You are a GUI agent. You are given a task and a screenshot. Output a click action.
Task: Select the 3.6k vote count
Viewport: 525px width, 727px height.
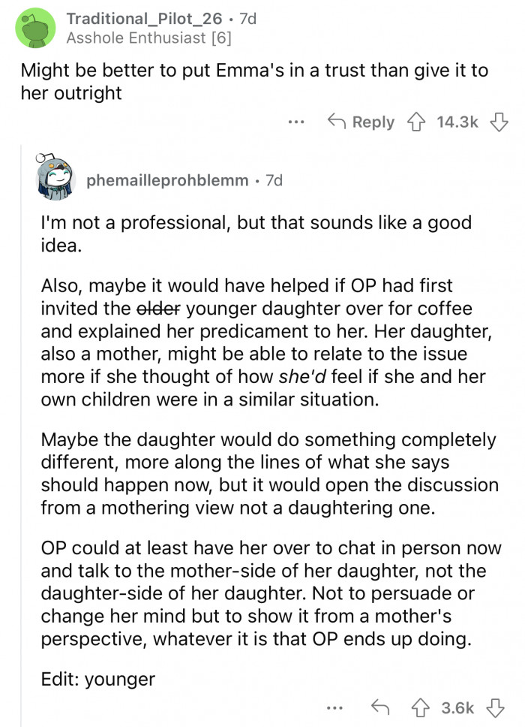click(457, 707)
